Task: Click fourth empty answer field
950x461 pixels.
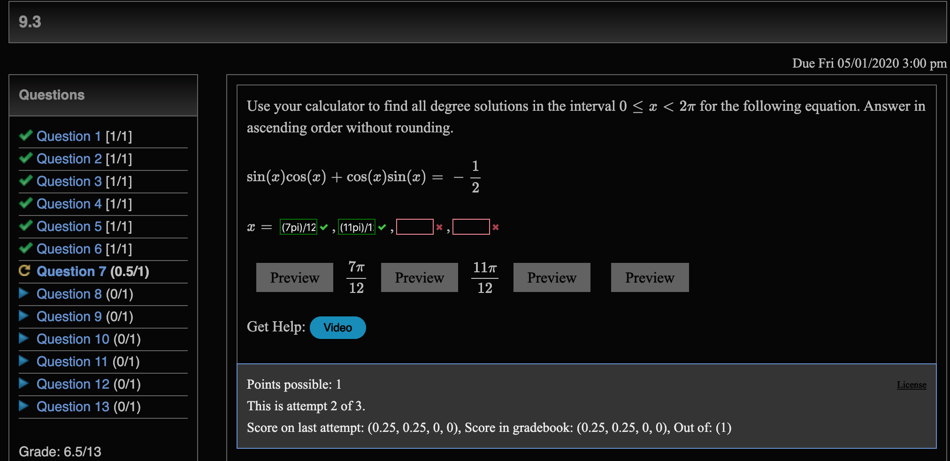Action: [471, 227]
